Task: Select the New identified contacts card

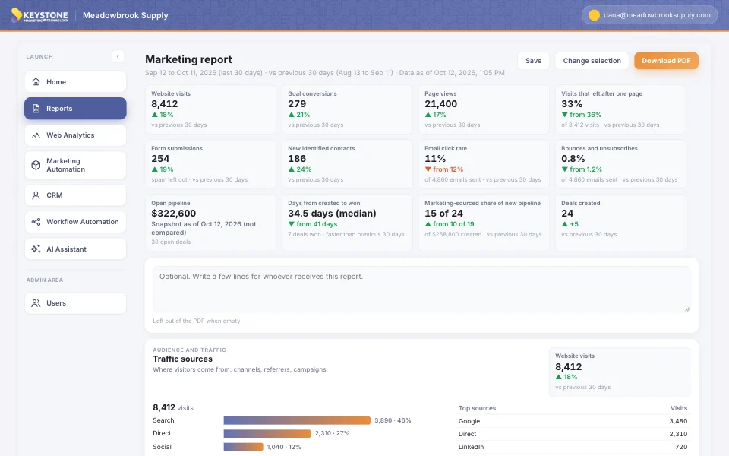Action: coord(347,164)
